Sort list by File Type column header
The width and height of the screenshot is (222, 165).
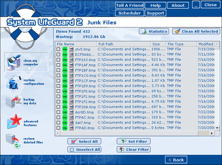point(181,44)
